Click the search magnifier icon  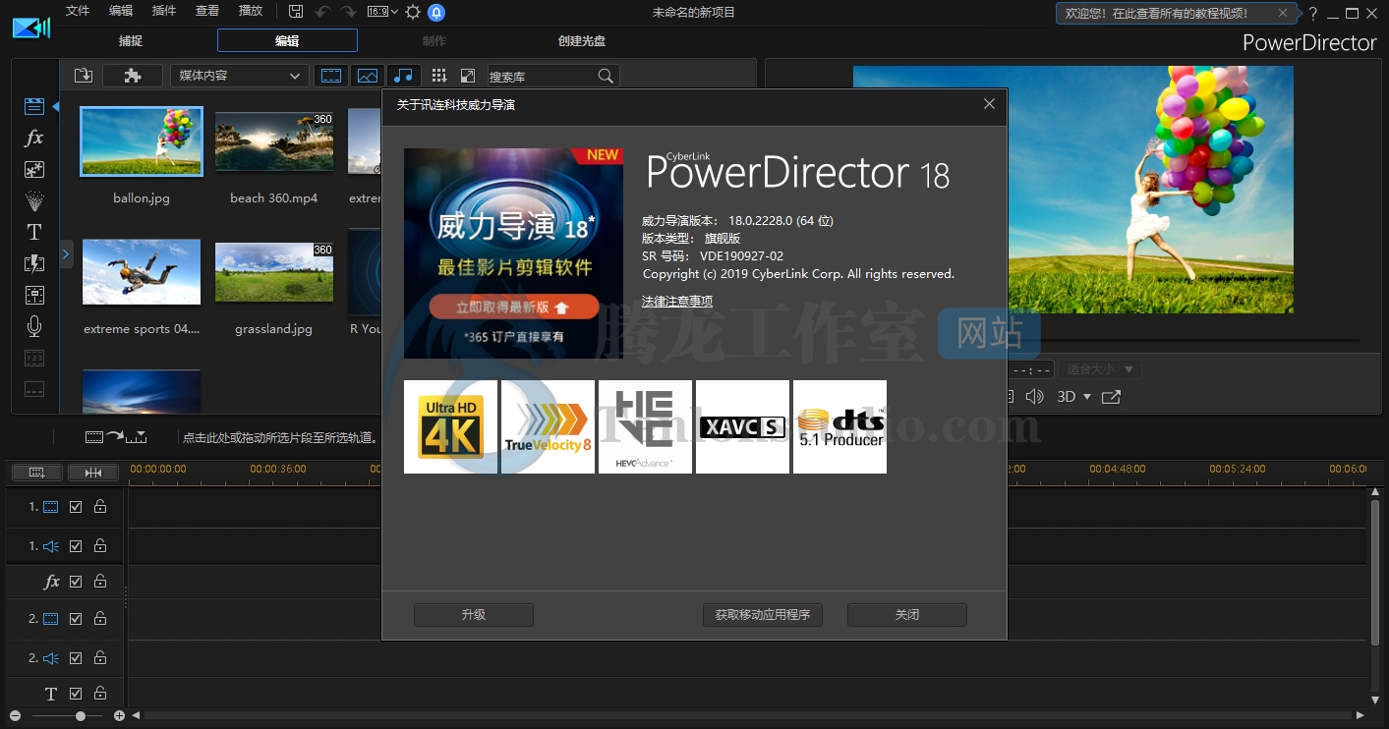[606, 76]
